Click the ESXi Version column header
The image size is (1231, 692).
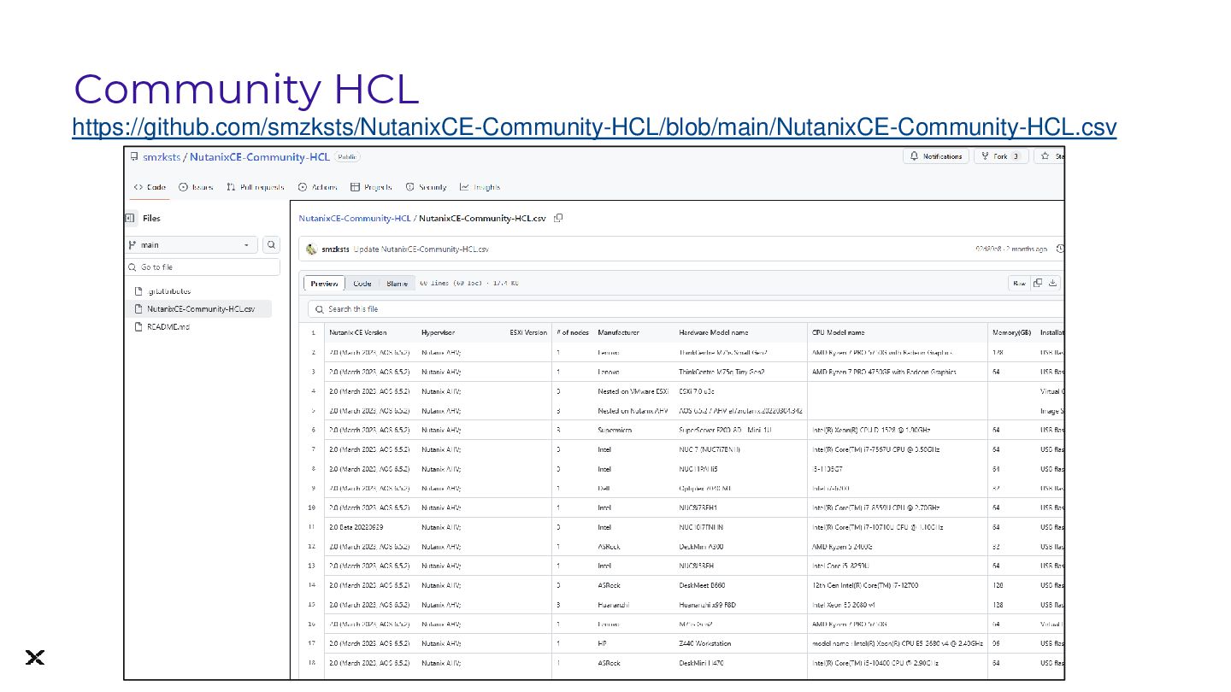coord(528,333)
